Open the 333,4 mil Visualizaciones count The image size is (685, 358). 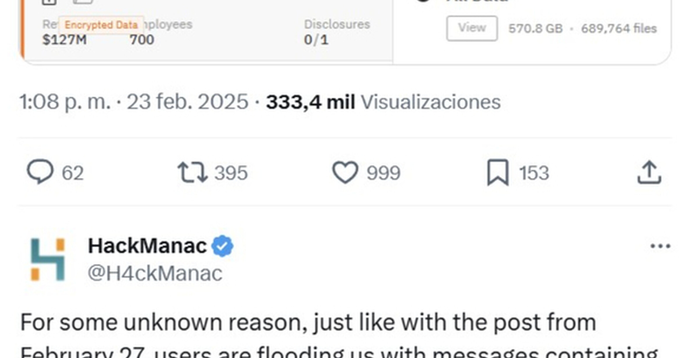(383, 102)
